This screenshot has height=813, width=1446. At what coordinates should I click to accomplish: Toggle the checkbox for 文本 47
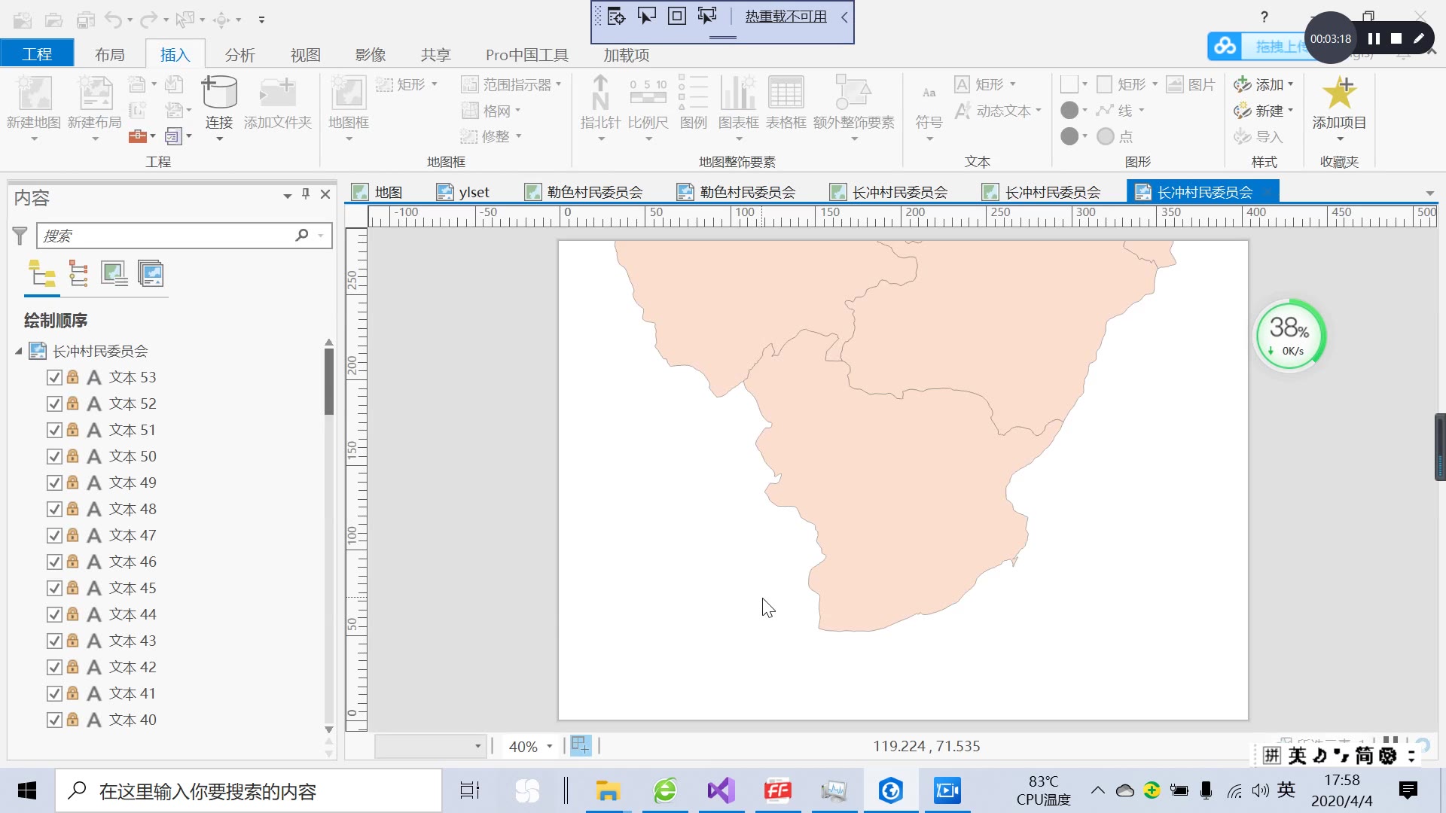pos(53,534)
